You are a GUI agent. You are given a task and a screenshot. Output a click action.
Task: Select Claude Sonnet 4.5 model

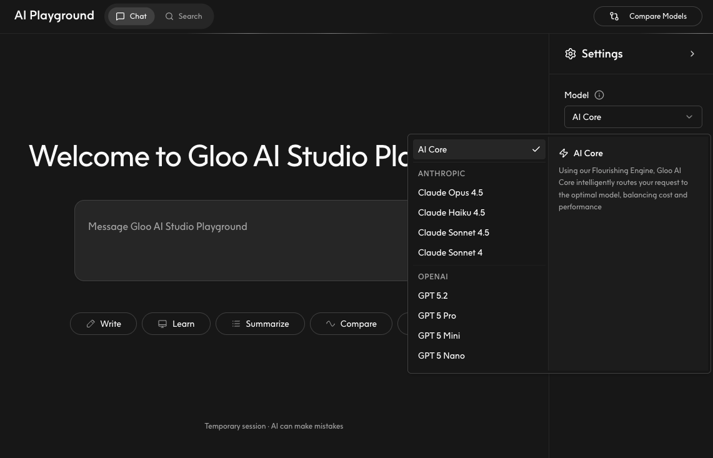[479, 233]
